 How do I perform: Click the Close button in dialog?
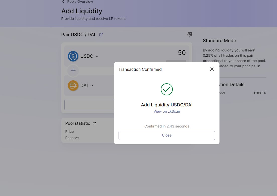click(x=167, y=135)
